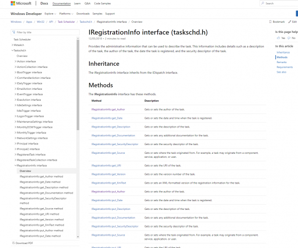Screen dimensions: 298x248
Task: Open IRegistrationInfo::get_SecurityDescriptor link in table
Action: click(115, 144)
